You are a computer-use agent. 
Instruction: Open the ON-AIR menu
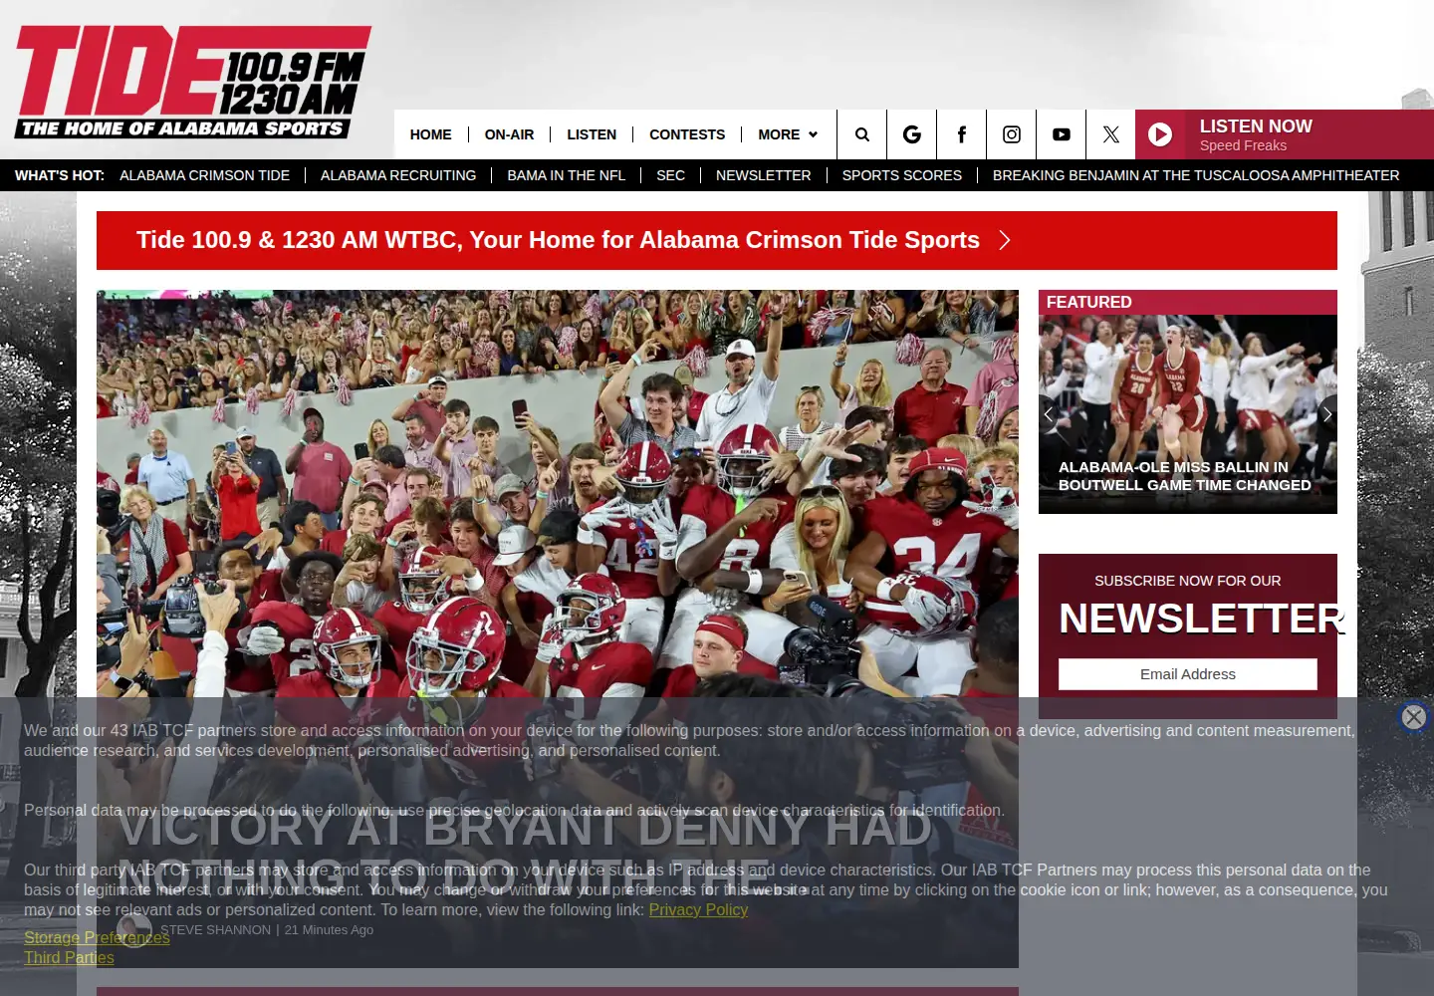pyautogui.click(x=509, y=134)
